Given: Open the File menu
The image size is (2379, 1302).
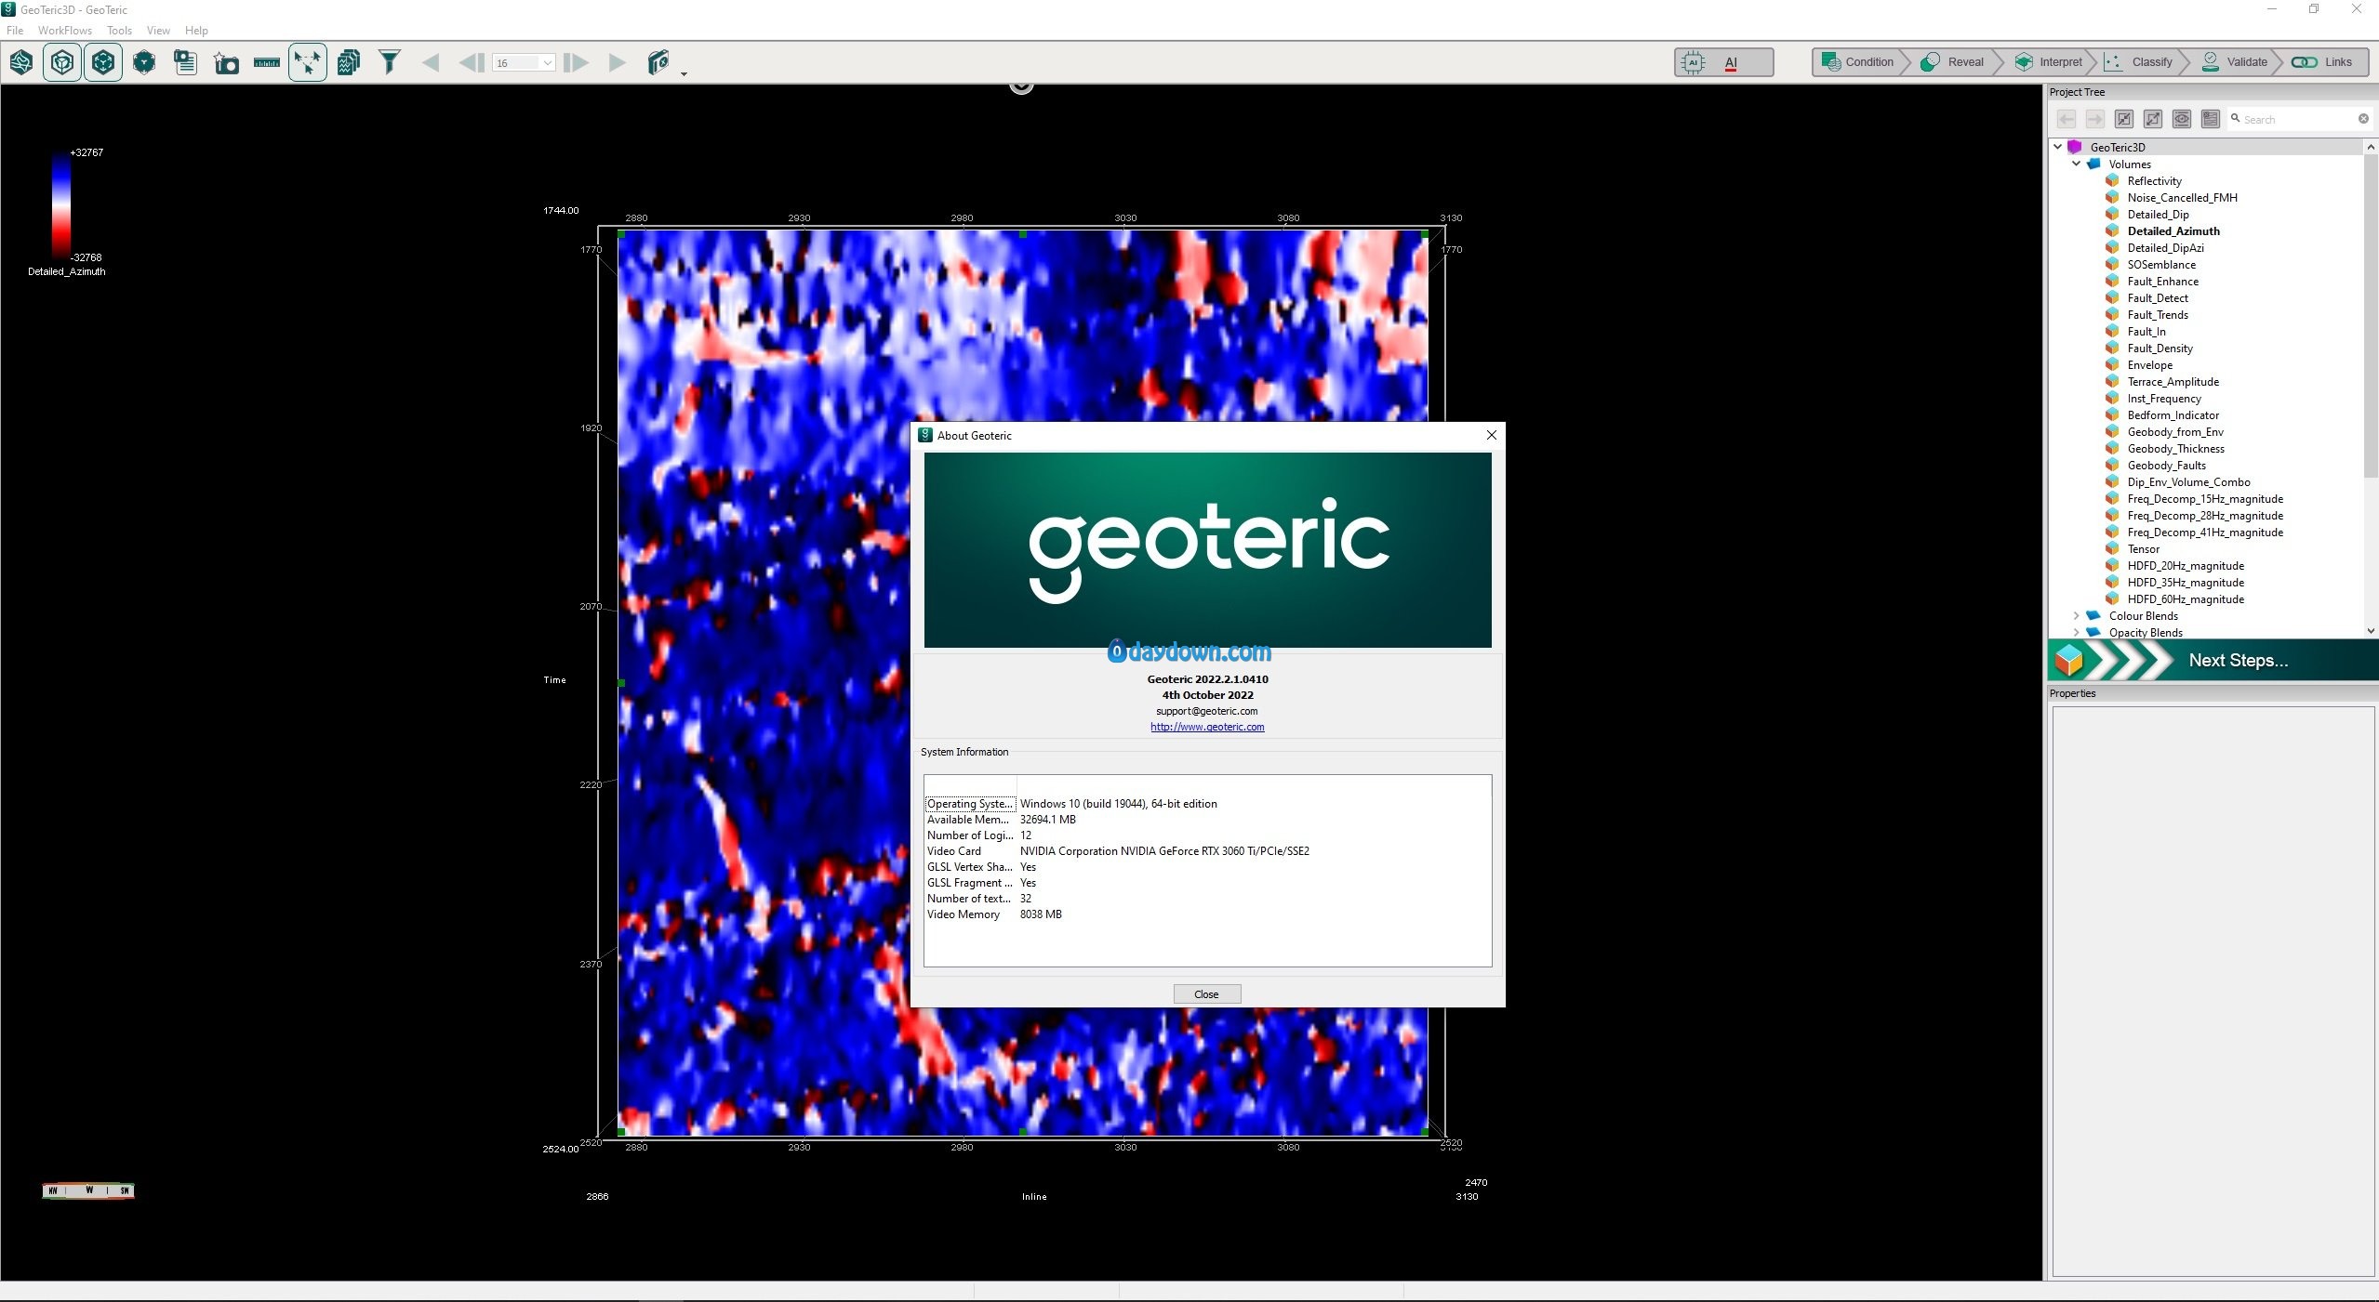Looking at the screenshot, I should pyautogui.click(x=15, y=30).
